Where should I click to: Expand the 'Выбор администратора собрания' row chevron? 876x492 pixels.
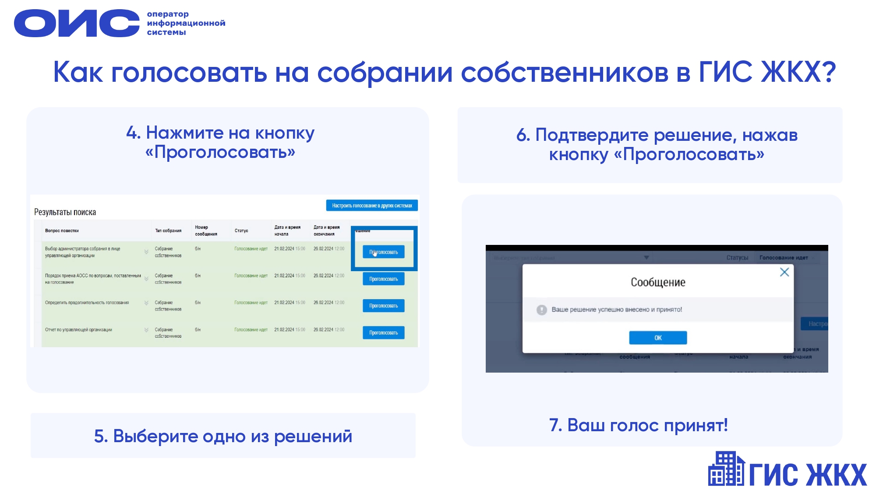pyautogui.click(x=146, y=252)
